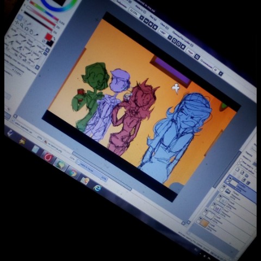This screenshot has width=261, height=261.
Task: Select the purple sketch layer thumbnail
Action: coord(217,209)
